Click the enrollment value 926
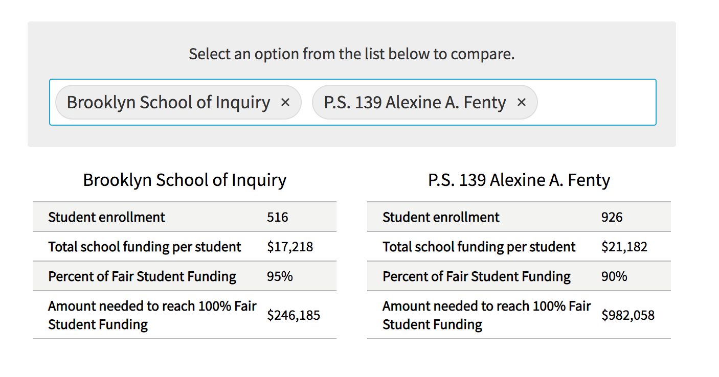This screenshot has width=719, height=377. (612, 217)
